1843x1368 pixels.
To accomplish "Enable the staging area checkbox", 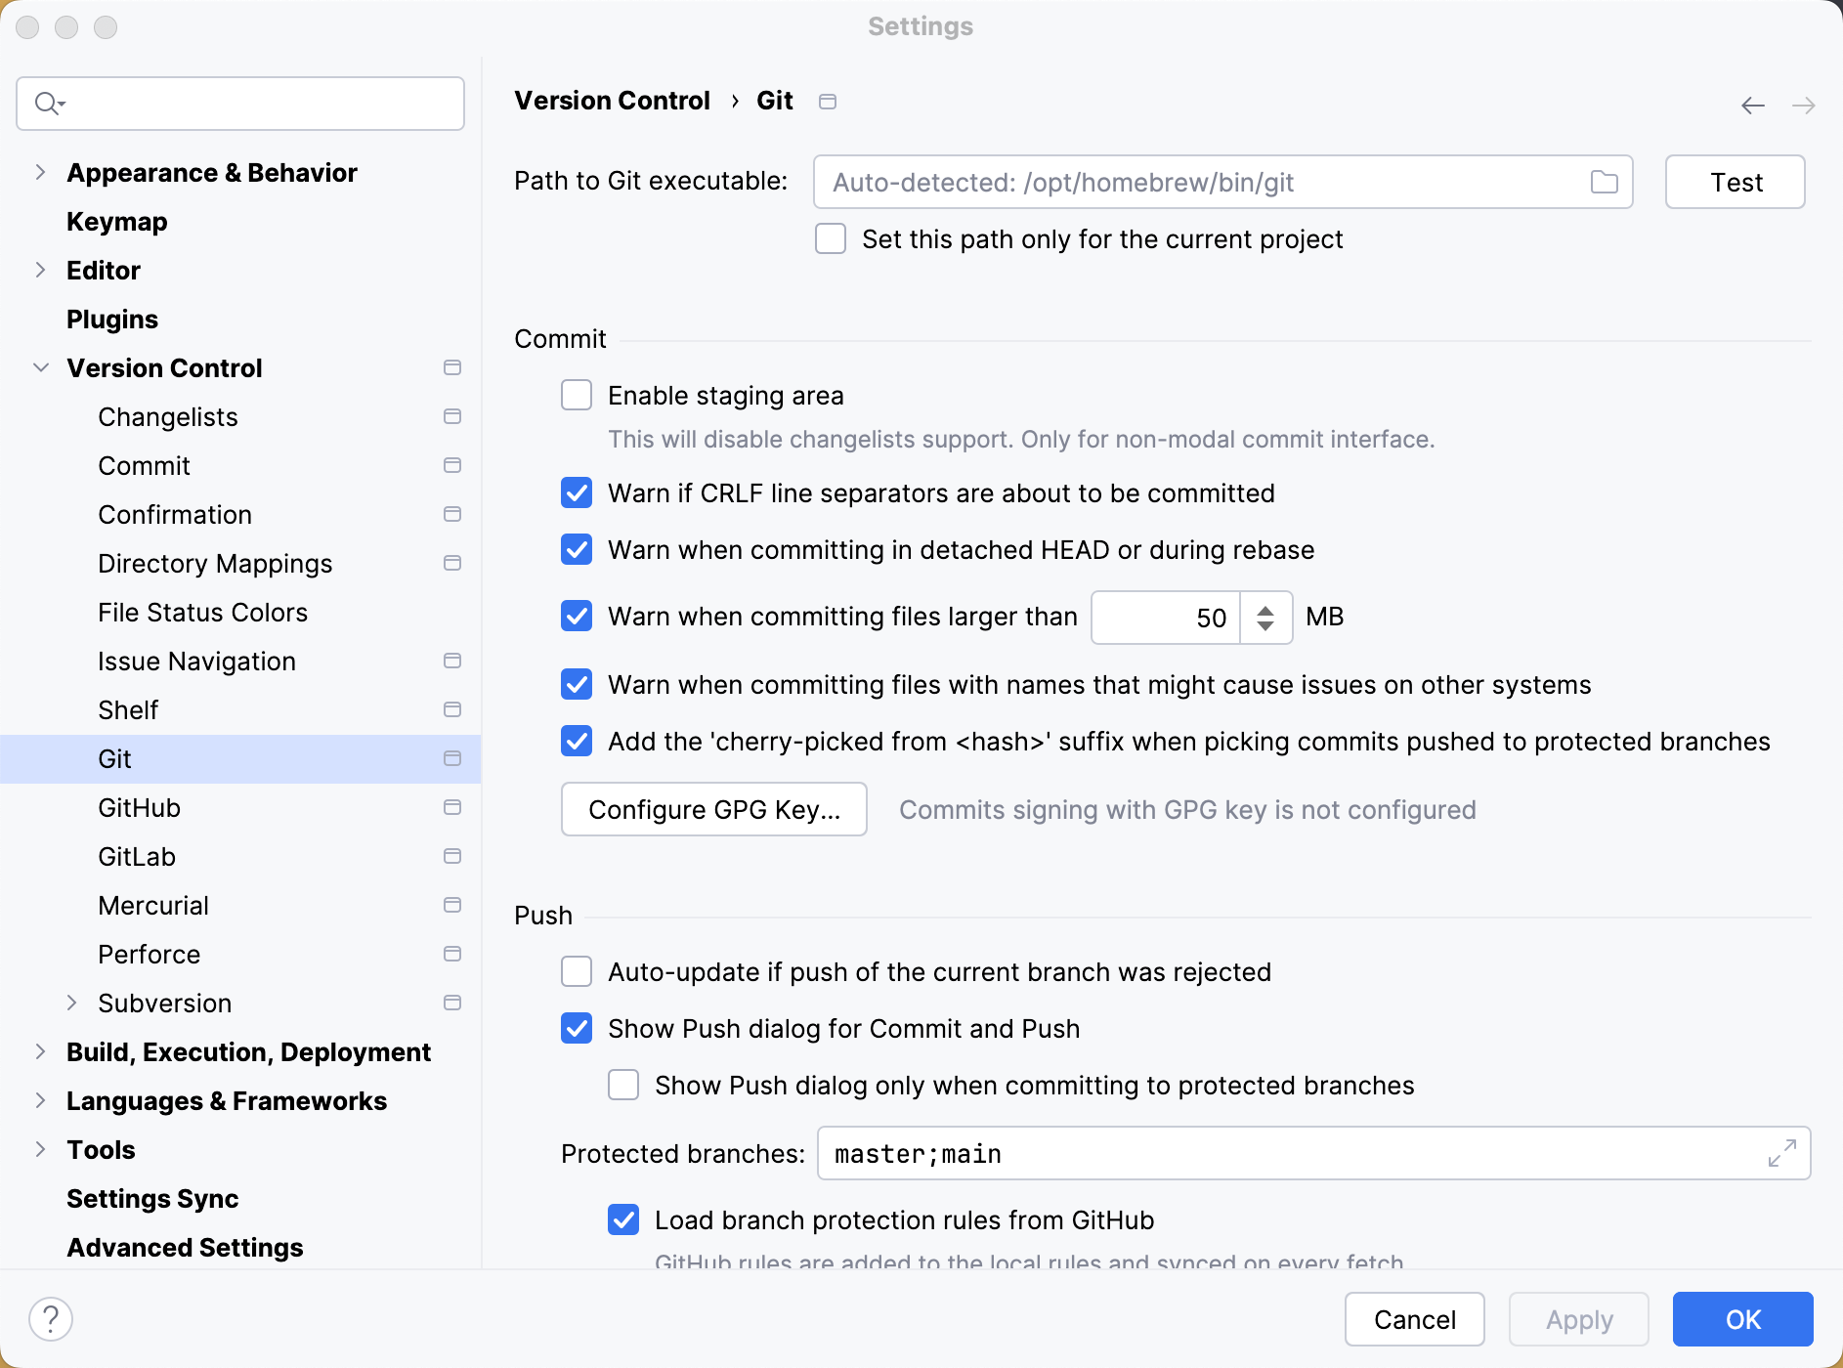I will (577, 395).
